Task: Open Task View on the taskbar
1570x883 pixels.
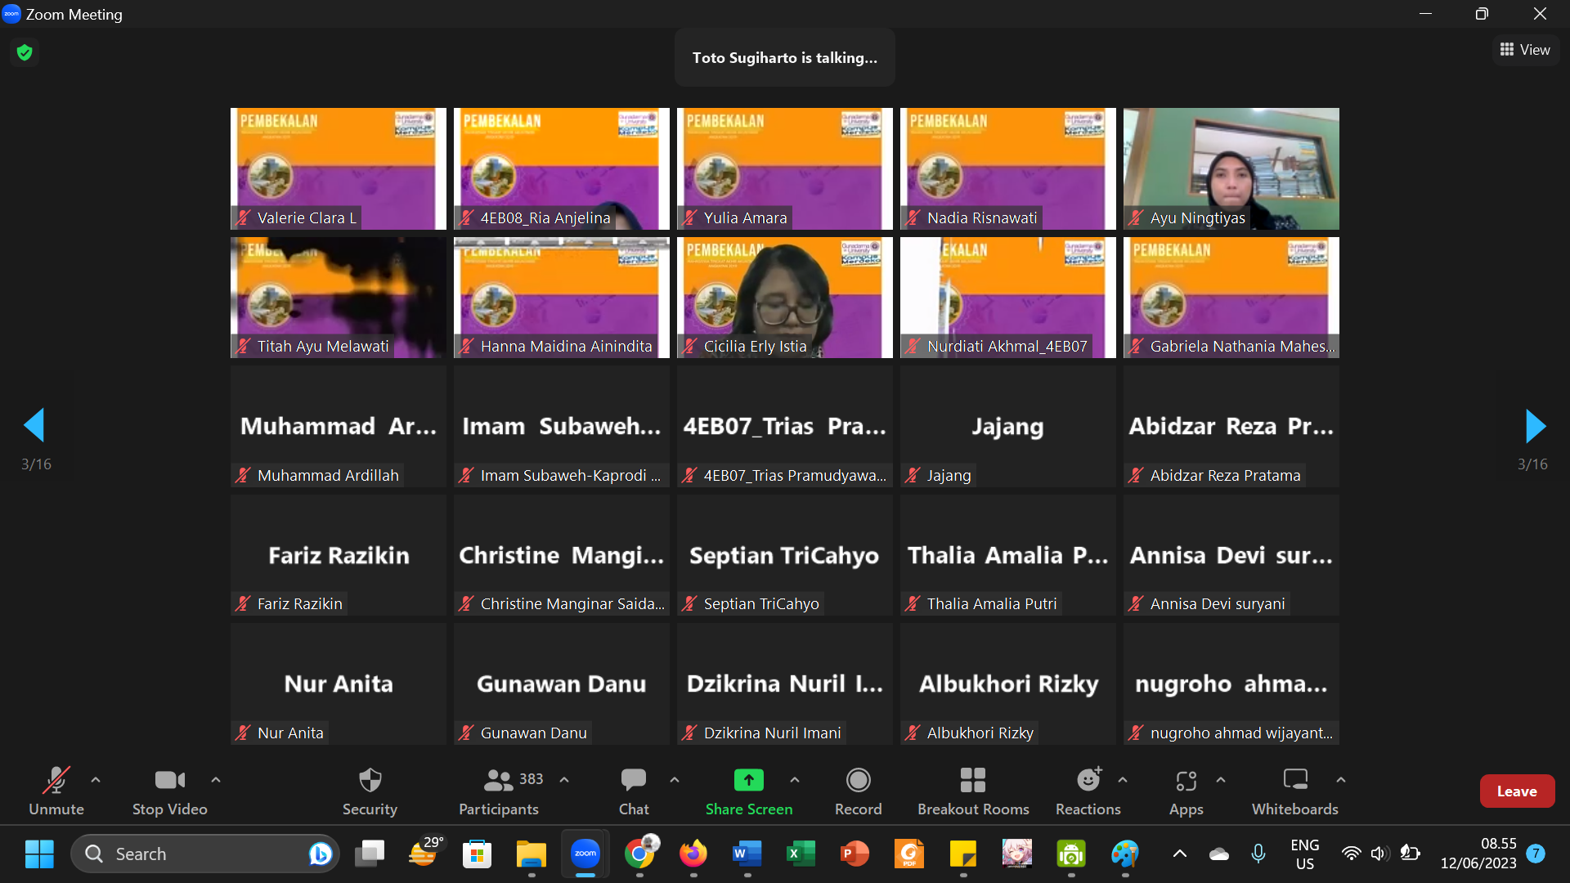Action: coord(370,854)
